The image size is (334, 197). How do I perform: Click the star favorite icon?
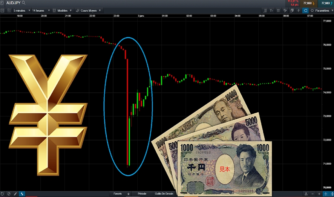[x=129, y=194]
